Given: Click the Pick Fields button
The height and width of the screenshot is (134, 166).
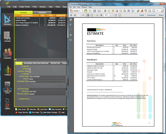Looking at the screenshot, I should coord(34,113).
